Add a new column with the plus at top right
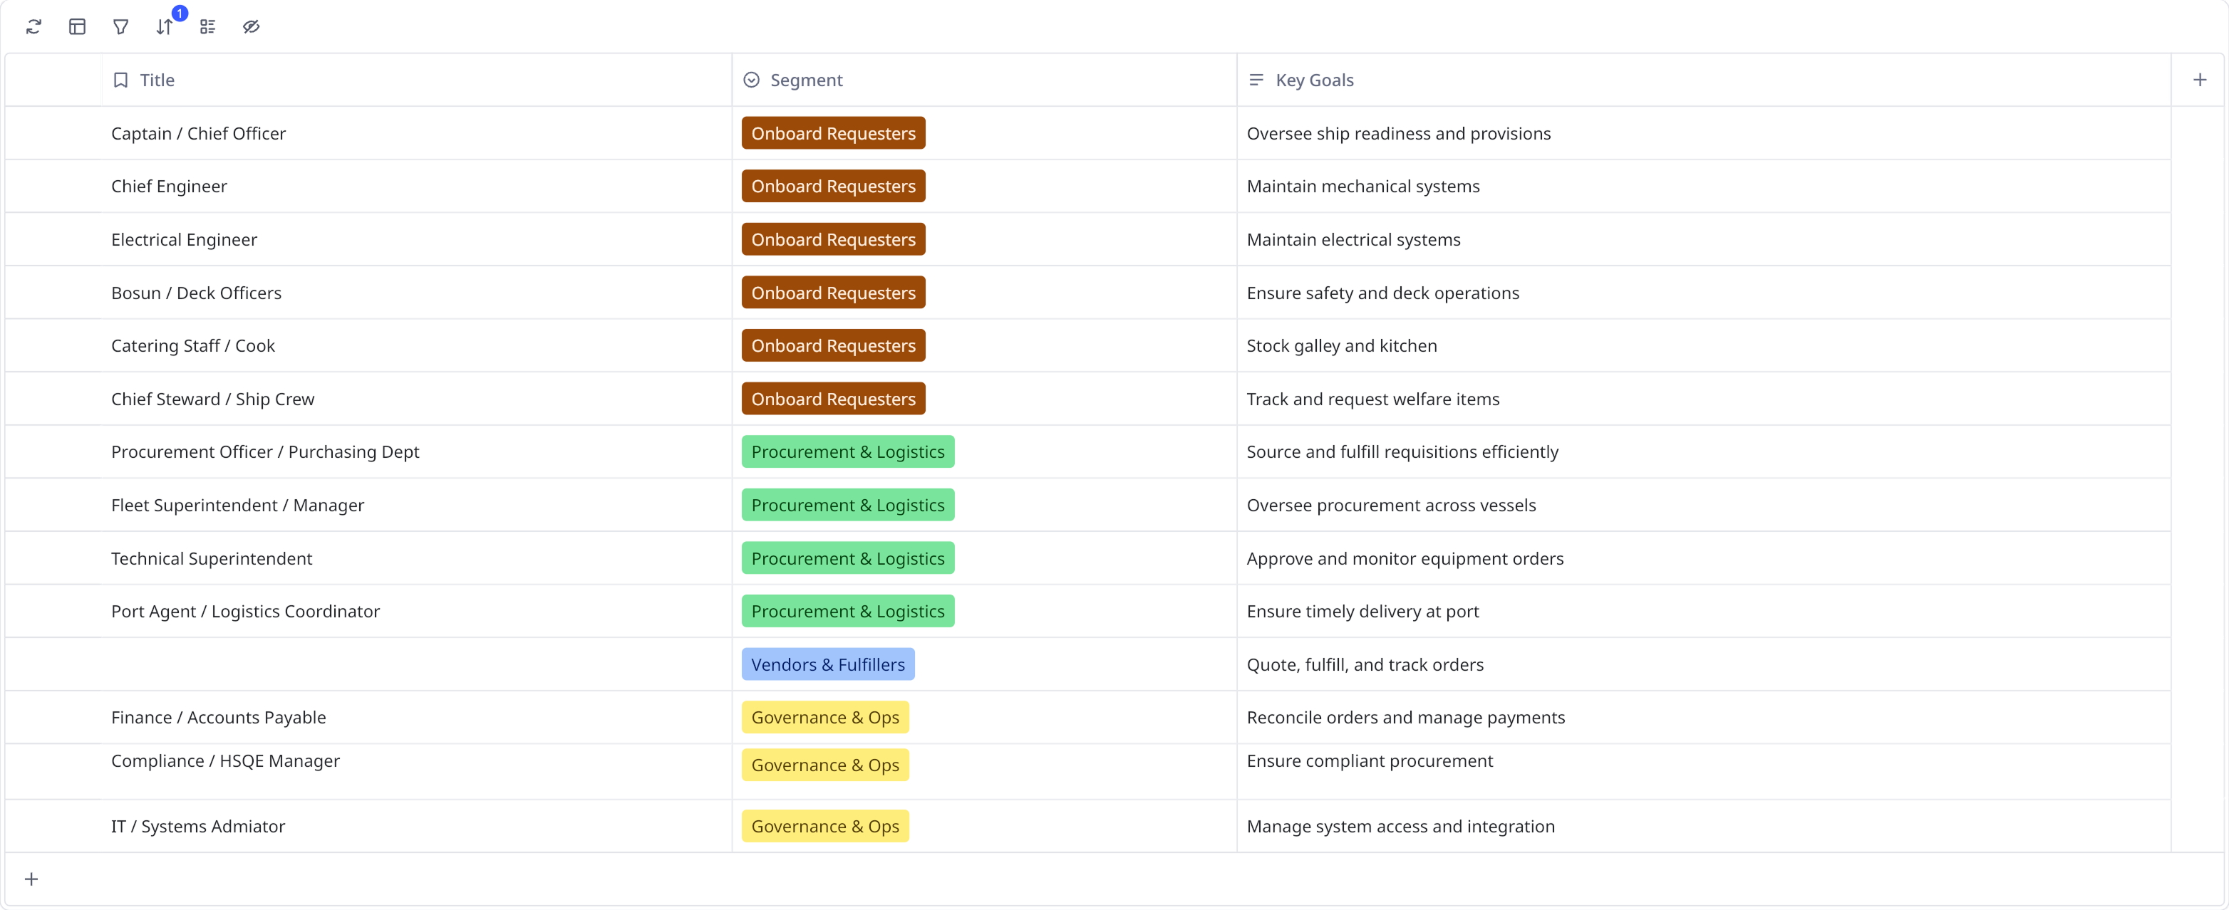This screenshot has height=910, width=2229. [x=2200, y=80]
